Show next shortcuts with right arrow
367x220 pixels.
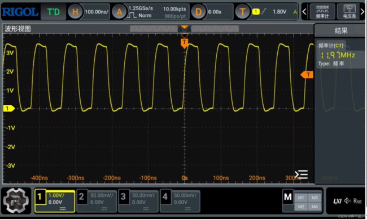tap(362, 11)
